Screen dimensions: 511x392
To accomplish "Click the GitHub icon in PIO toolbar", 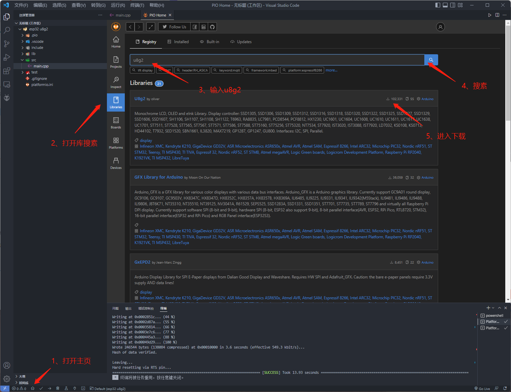I will [x=212, y=27].
